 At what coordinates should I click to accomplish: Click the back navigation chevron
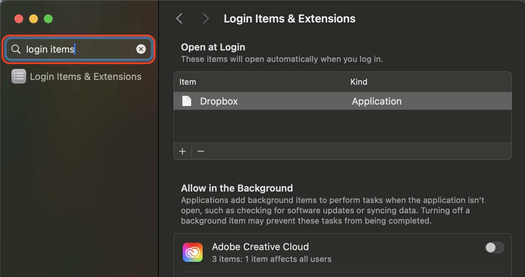[x=179, y=18]
